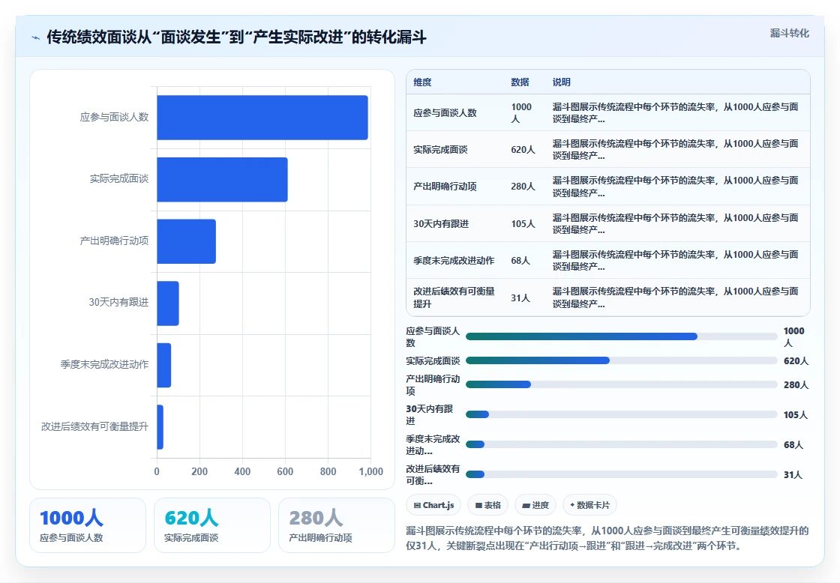Click table data cell 105人
This screenshot has height=583, width=840.
click(x=523, y=224)
